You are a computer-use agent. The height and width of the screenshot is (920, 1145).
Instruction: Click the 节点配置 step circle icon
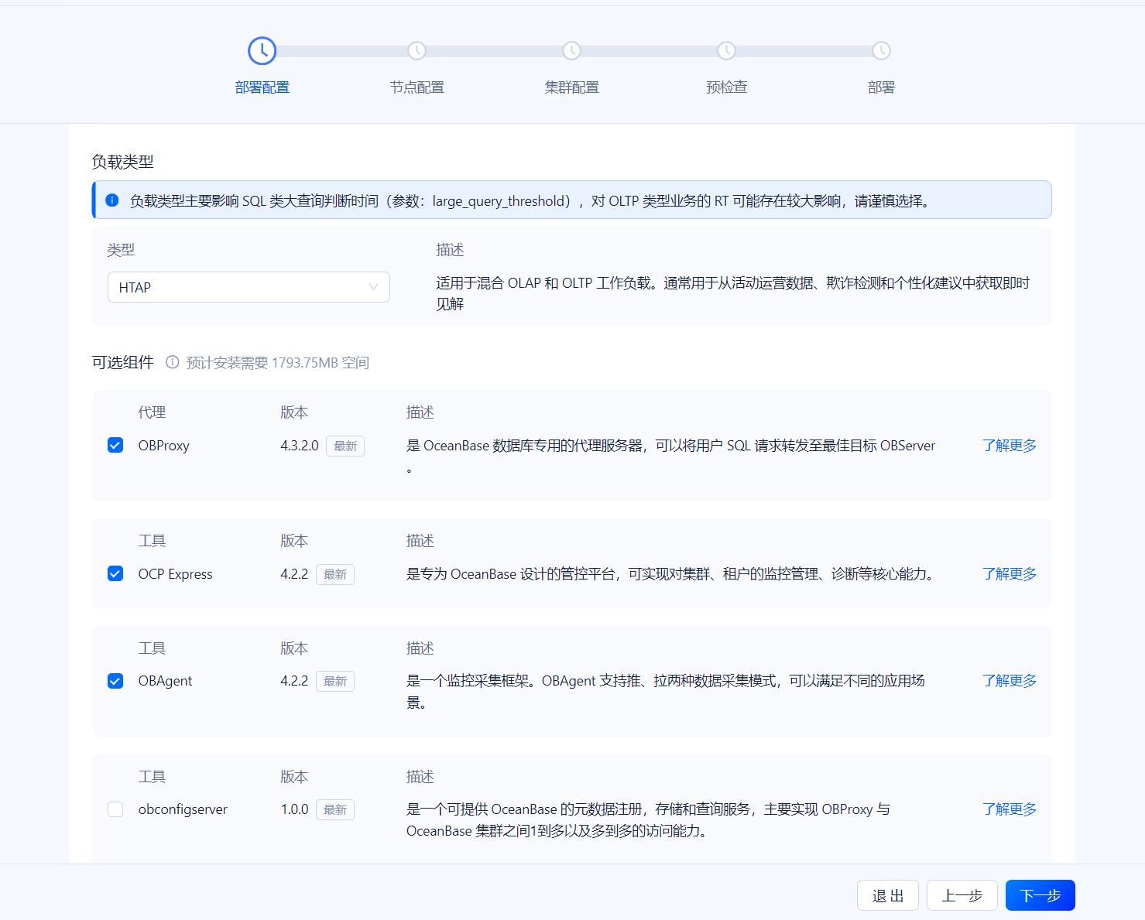click(x=417, y=51)
